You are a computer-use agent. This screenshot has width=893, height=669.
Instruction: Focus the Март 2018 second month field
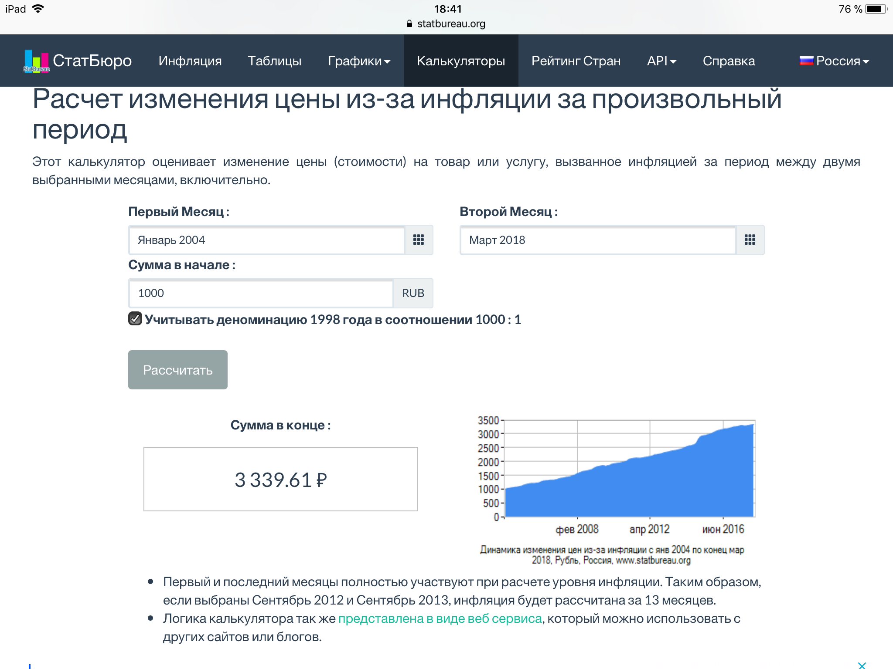click(x=598, y=240)
